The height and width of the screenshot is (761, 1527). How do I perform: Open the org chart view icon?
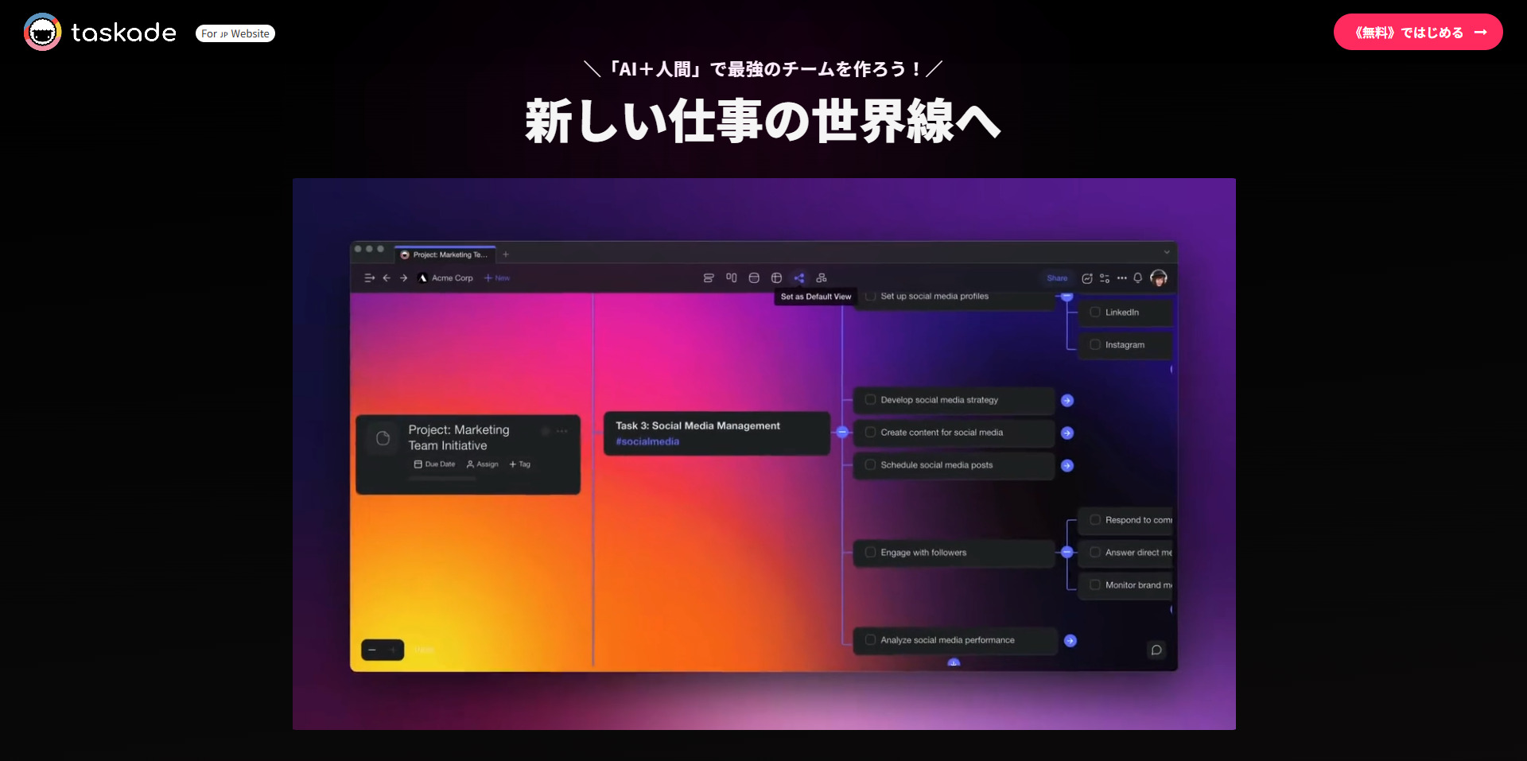[822, 278]
